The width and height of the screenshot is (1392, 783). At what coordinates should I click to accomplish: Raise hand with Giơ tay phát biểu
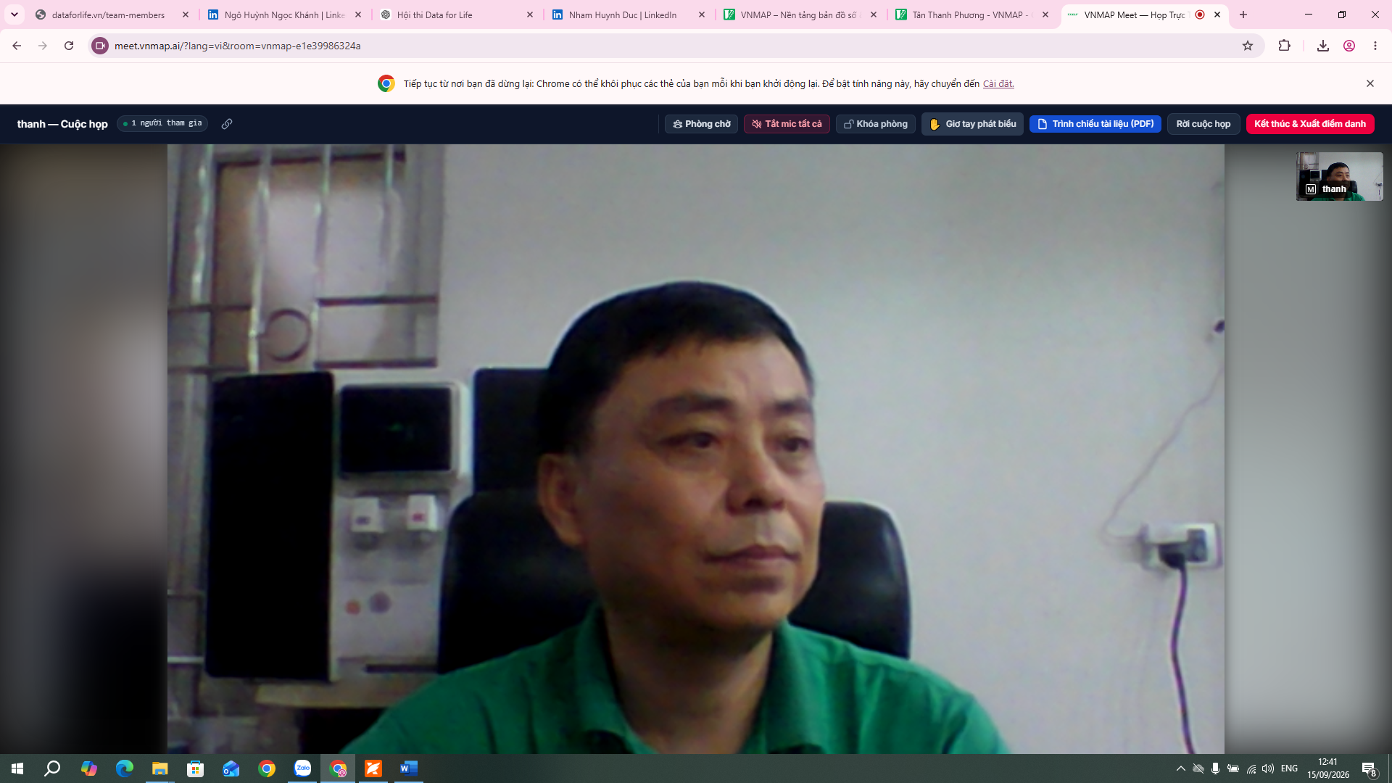click(972, 124)
